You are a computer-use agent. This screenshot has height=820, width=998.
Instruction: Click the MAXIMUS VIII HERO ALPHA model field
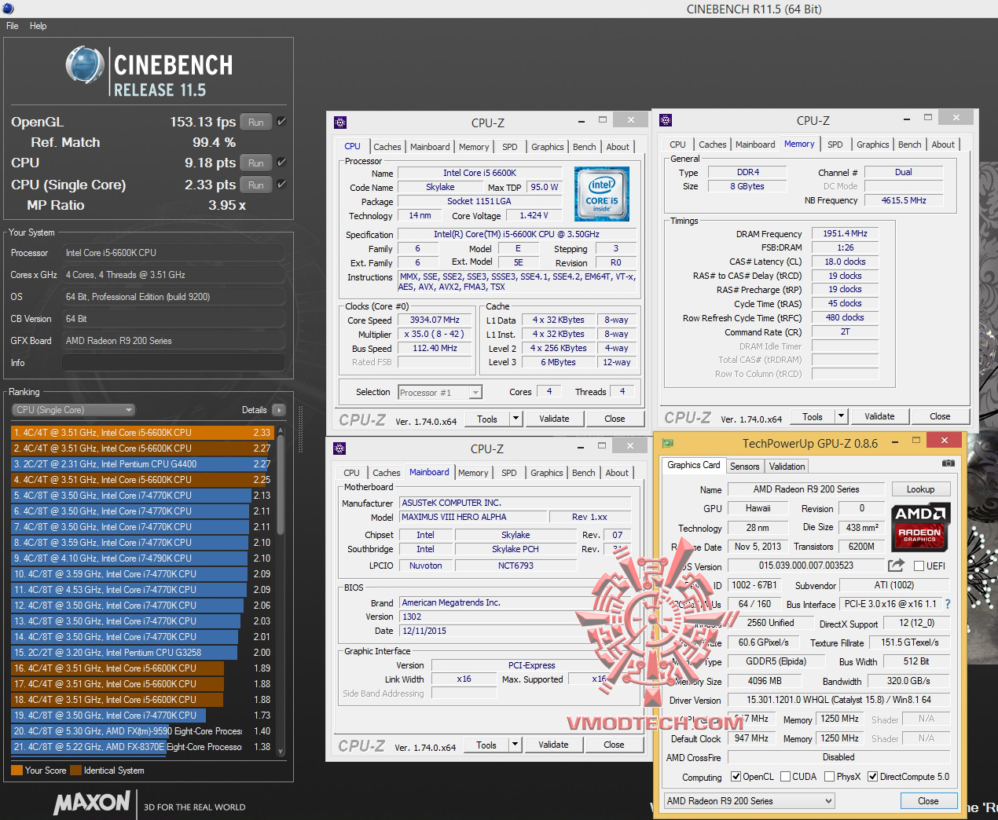(473, 517)
